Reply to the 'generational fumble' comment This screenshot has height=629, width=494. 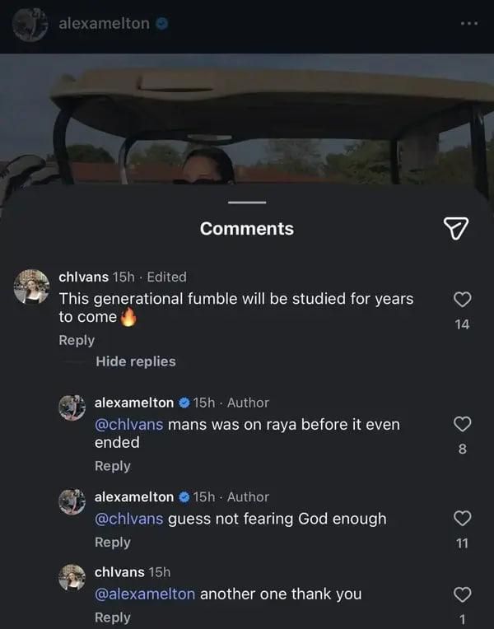pos(77,340)
